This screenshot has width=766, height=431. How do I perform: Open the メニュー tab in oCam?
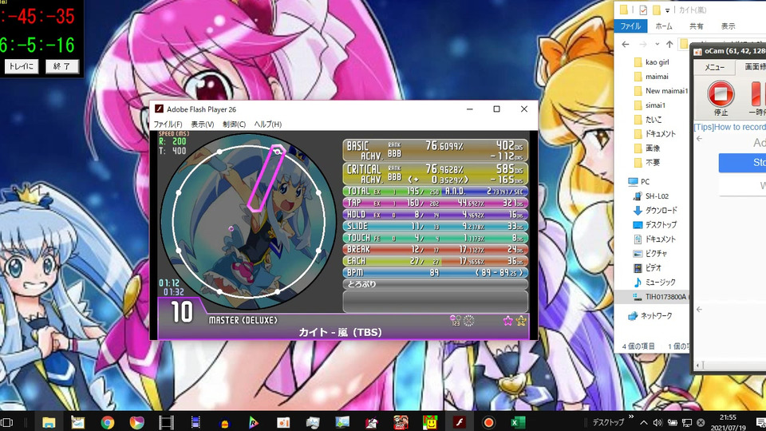[714, 67]
